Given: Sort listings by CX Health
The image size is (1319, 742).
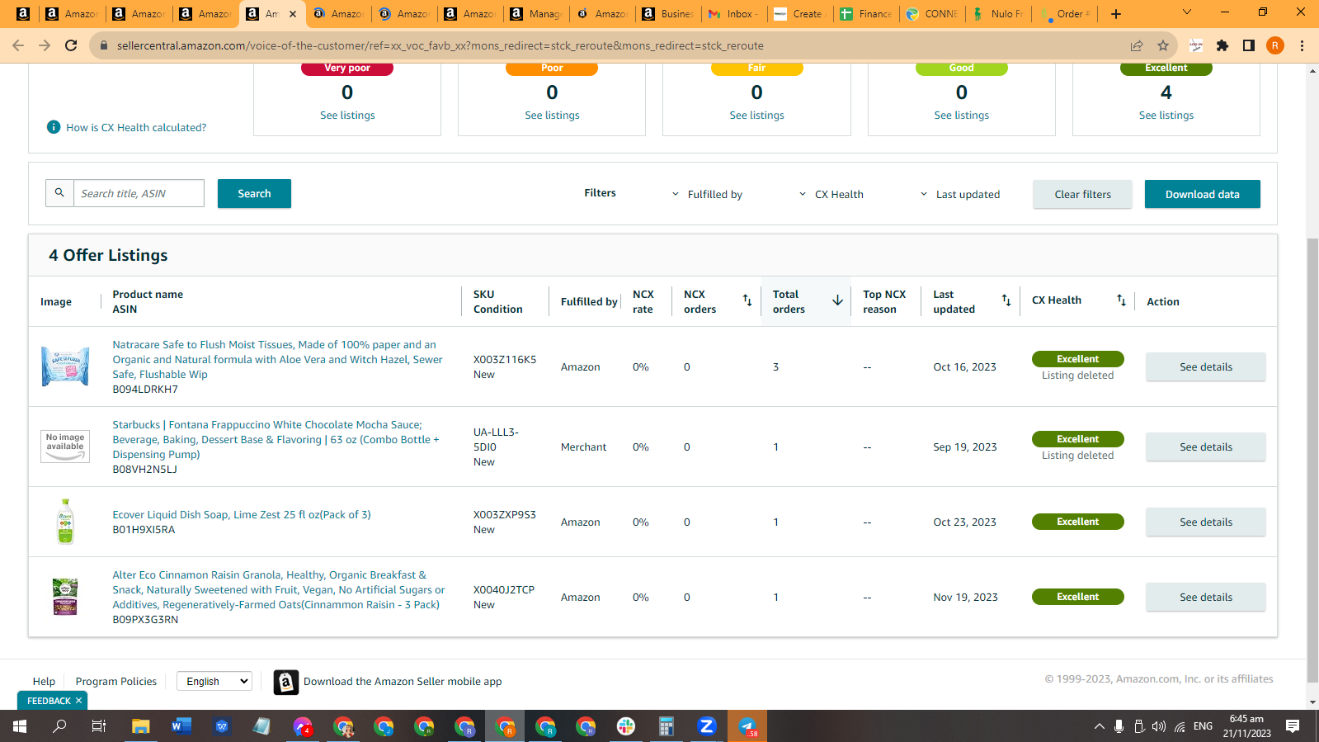Looking at the screenshot, I should (x=1121, y=300).
